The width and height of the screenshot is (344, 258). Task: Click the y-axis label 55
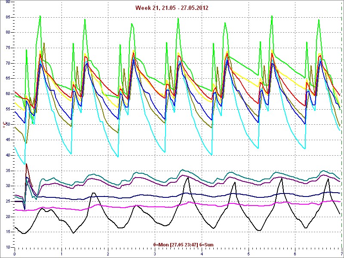click(x=7, y=109)
